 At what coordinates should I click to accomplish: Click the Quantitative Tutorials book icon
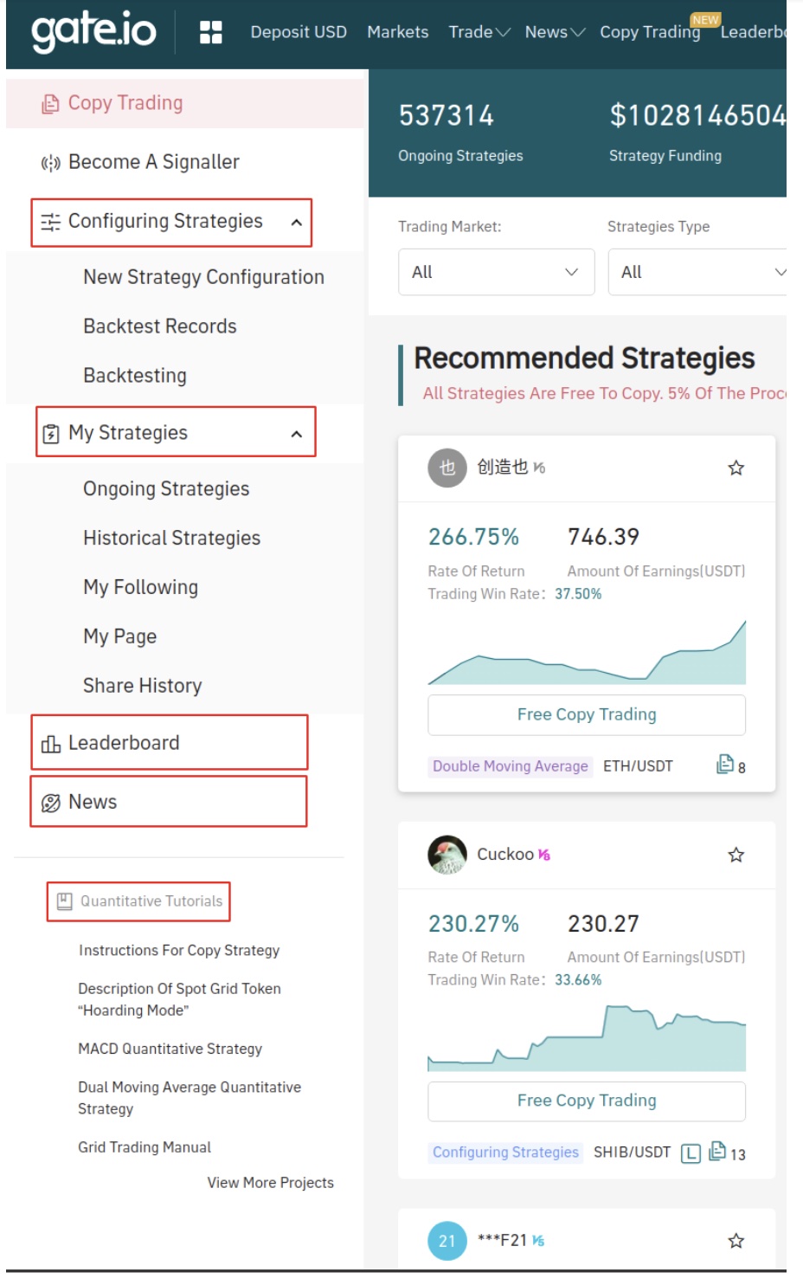(64, 901)
